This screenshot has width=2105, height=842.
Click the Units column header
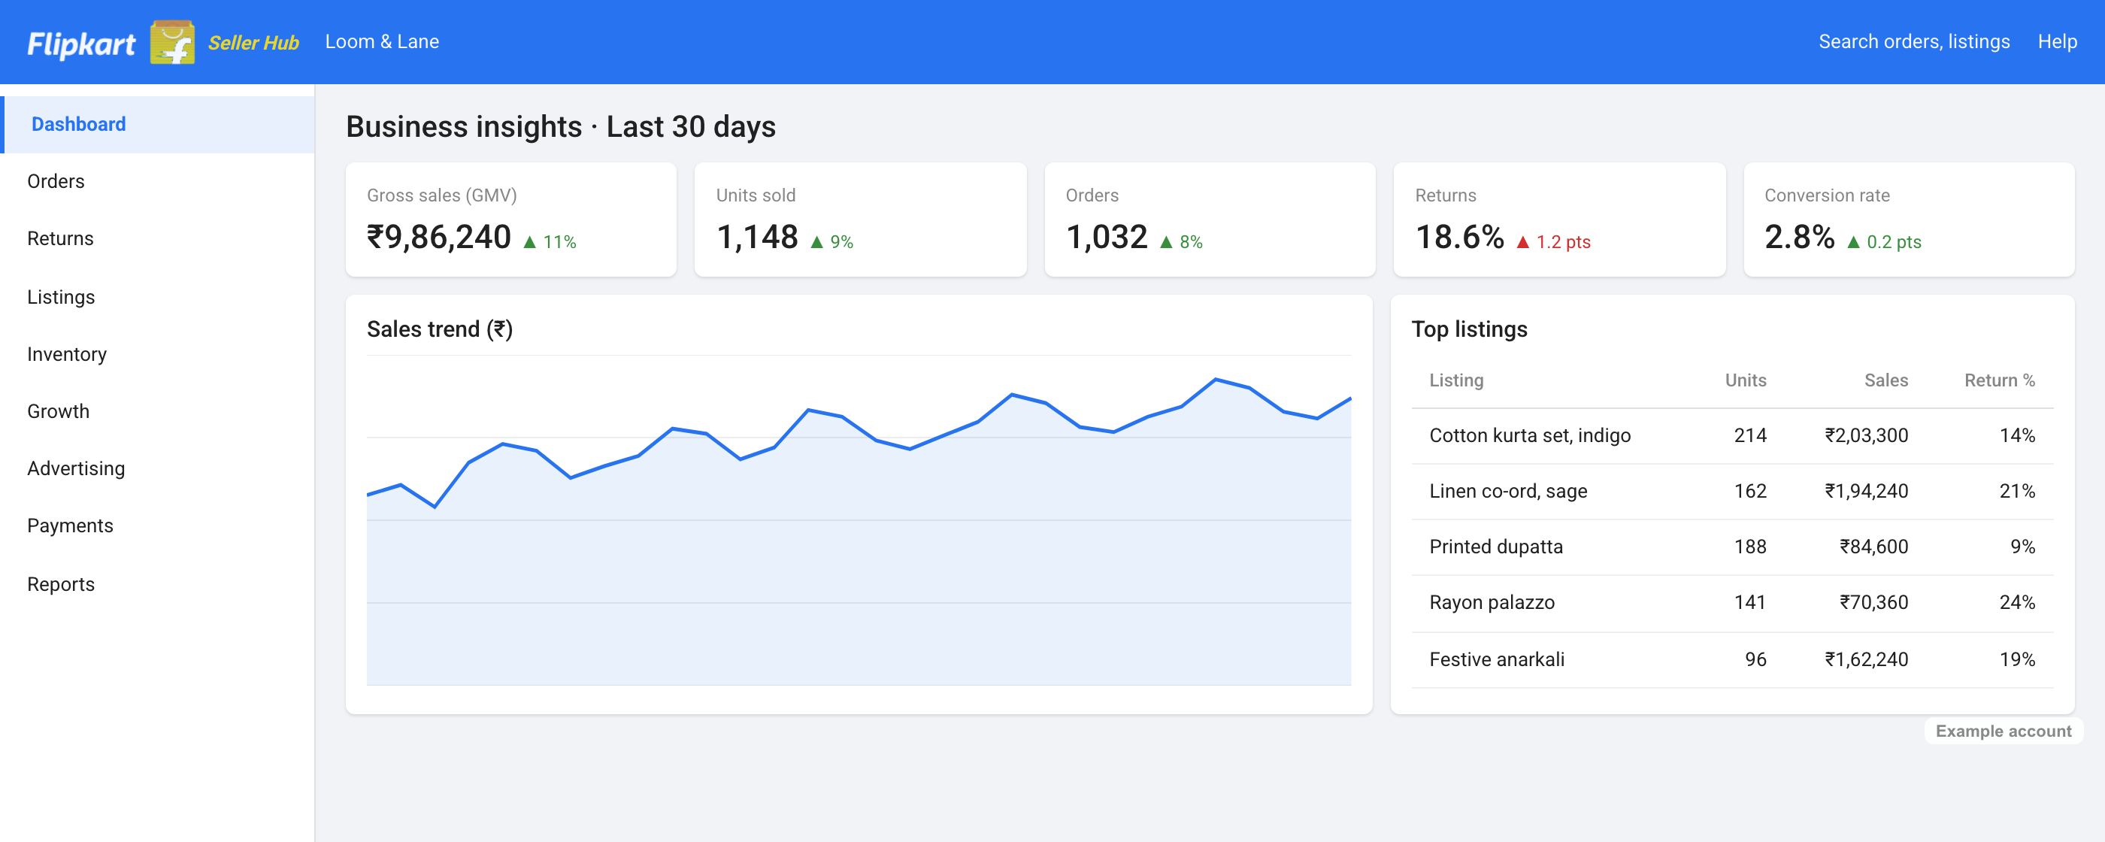pos(1746,380)
